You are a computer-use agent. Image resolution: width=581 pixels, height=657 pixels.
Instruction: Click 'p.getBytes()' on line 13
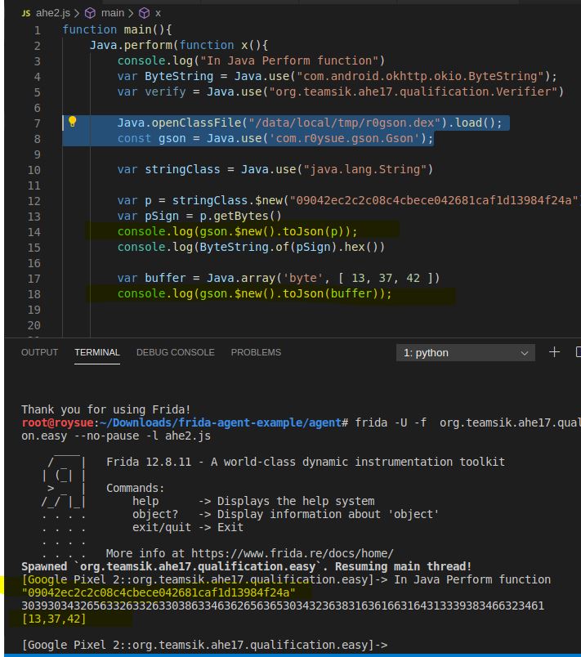(240, 216)
